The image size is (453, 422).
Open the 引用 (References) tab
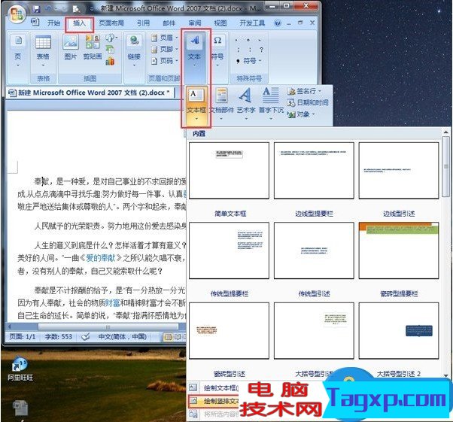pos(143,23)
